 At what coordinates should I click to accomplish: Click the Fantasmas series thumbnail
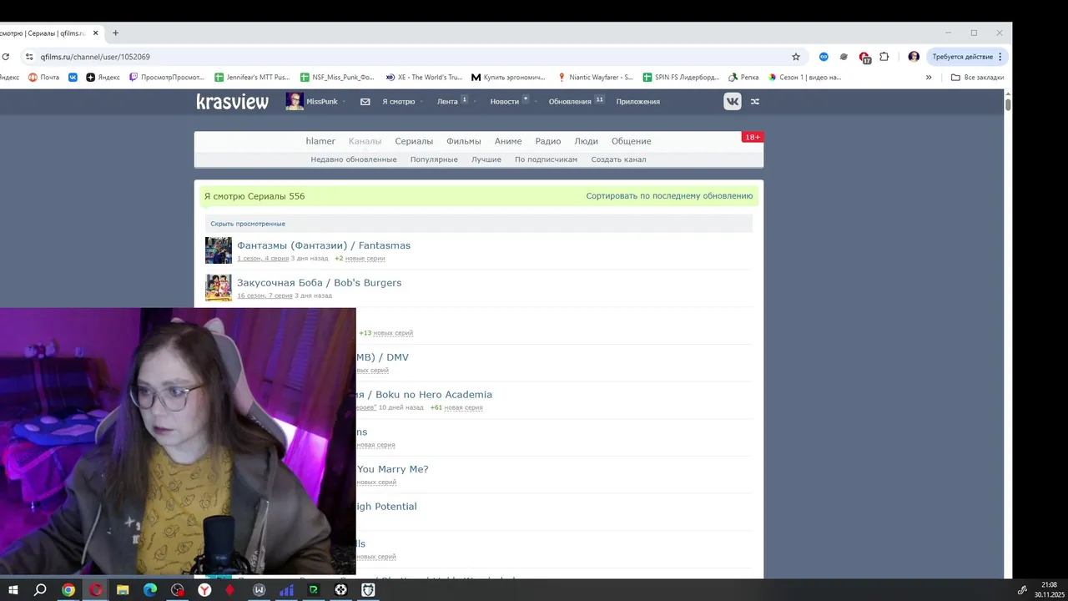(x=219, y=250)
